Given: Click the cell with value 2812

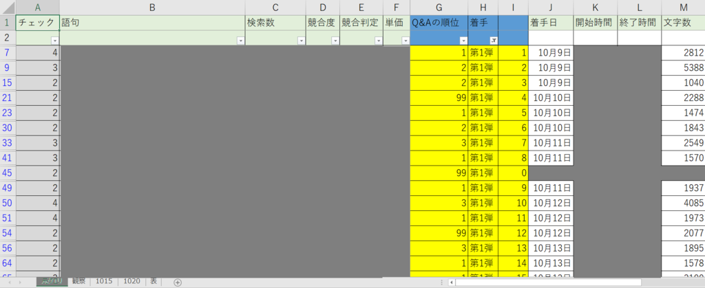Looking at the screenshot, I should [683, 52].
